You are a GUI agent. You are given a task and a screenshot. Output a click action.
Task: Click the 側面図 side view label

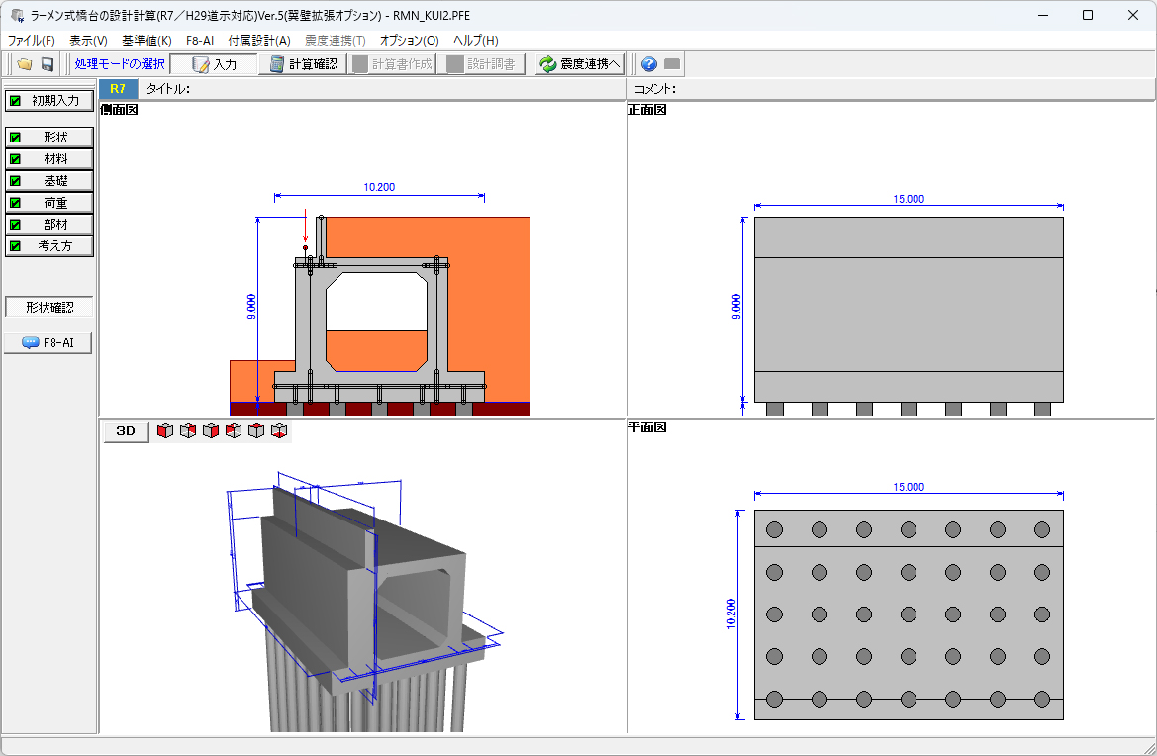click(120, 110)
